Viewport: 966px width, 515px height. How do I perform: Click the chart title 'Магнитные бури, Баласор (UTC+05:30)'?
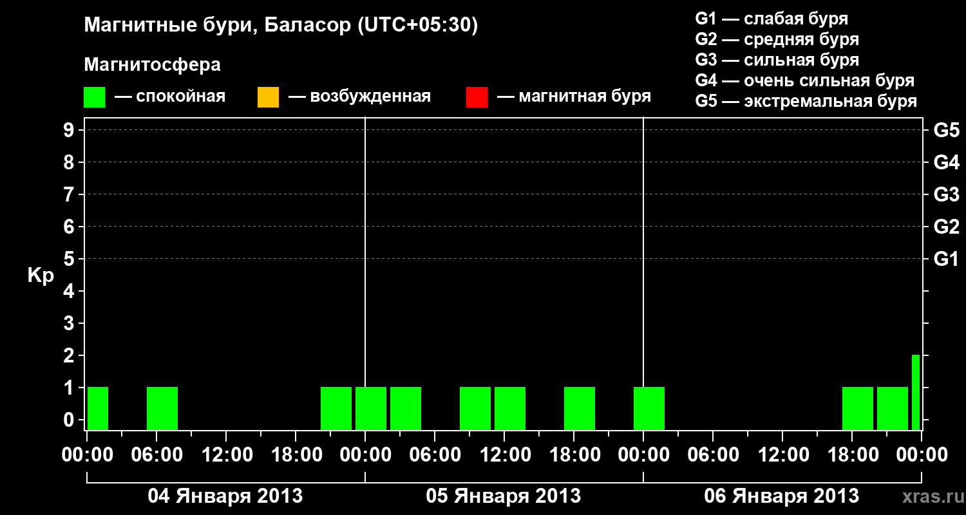pyautogui.click(x=281, y=26)
